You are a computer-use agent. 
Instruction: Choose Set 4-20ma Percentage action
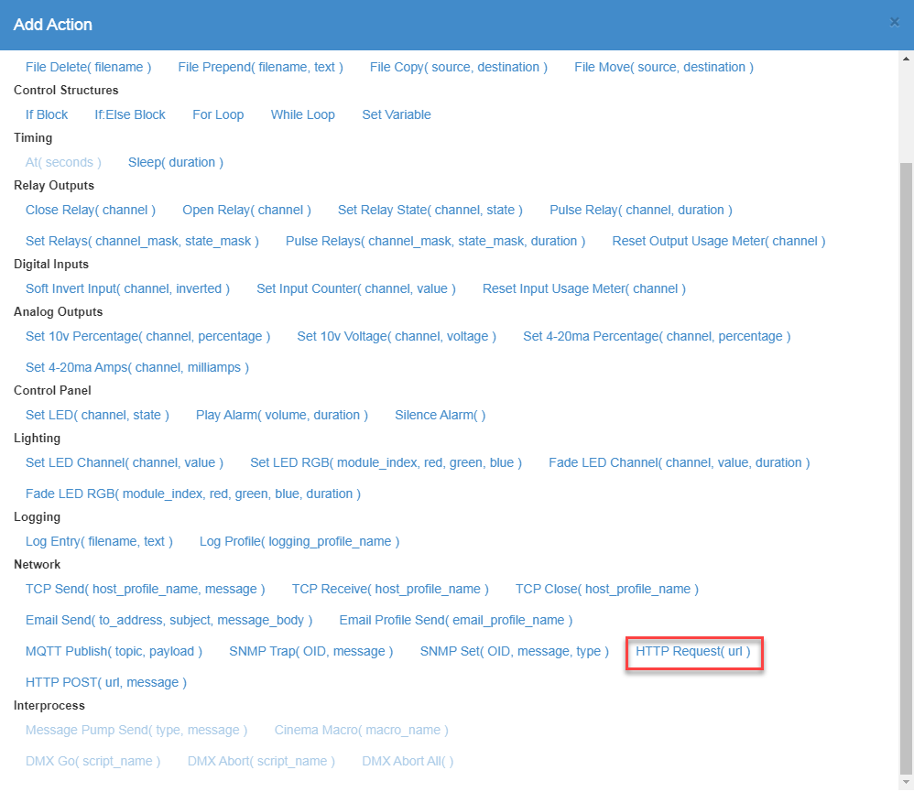click(657, 337)
